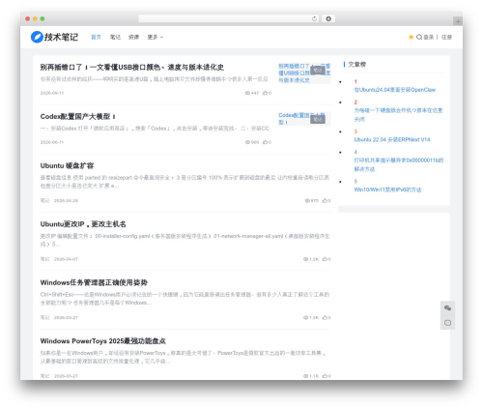Open the 资源 menu item
This screenshot has width=483, height=409.
click(x=133, y=37)
